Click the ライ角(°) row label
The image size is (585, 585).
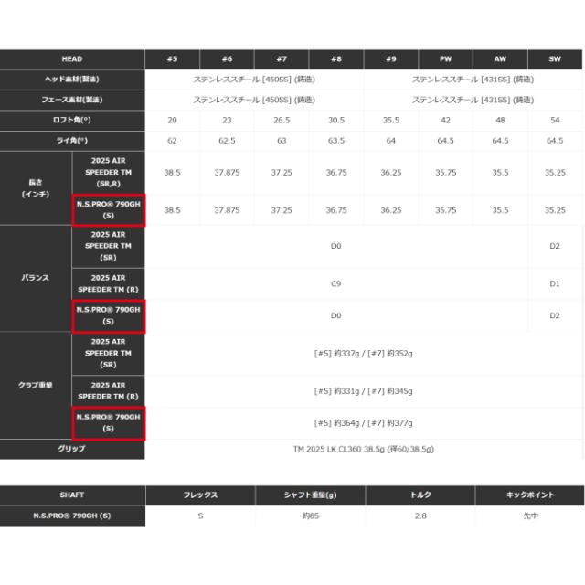click(x=72, y=140)
